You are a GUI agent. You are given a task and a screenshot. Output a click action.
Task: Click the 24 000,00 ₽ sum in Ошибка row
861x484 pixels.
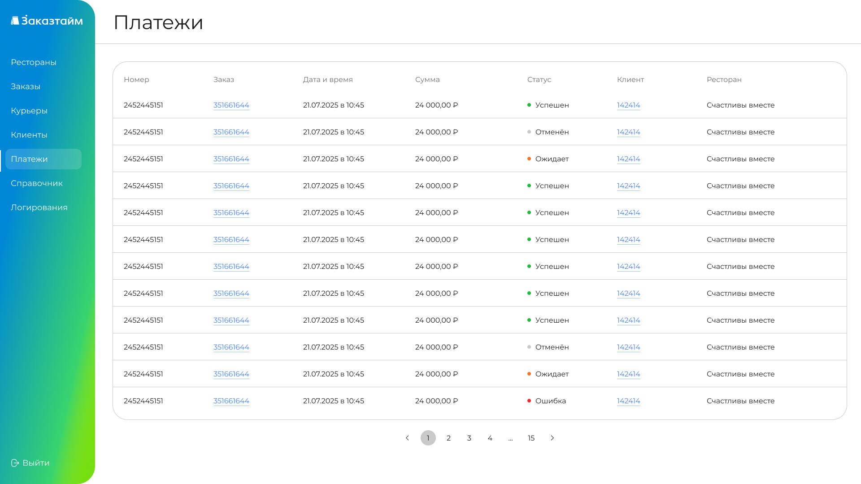click(437, 401)
